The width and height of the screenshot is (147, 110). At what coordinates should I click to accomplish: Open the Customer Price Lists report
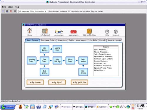[x=103, y=66]
